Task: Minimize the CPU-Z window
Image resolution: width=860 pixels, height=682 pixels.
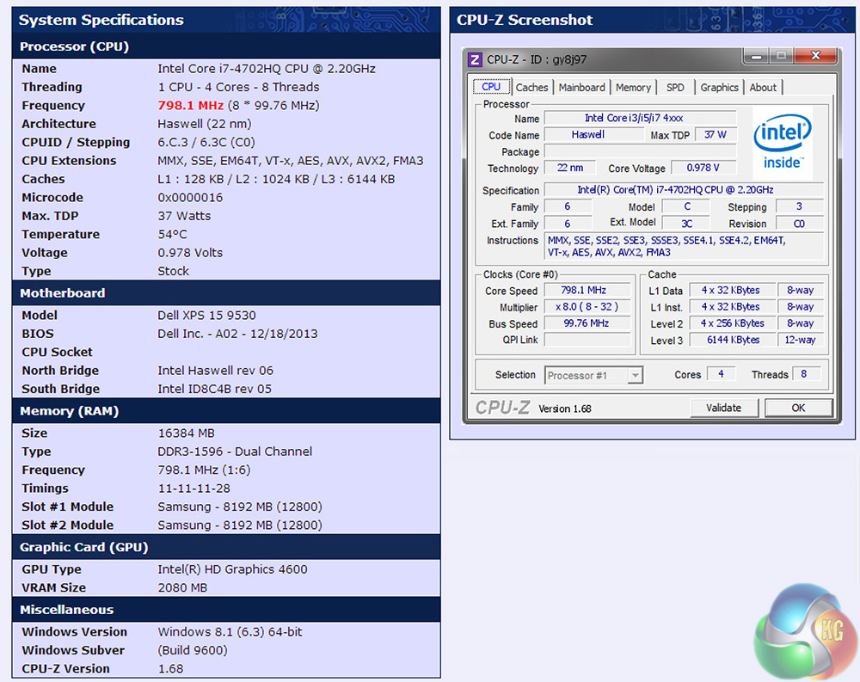Action: pyautogui.click(x=756, y=57)
